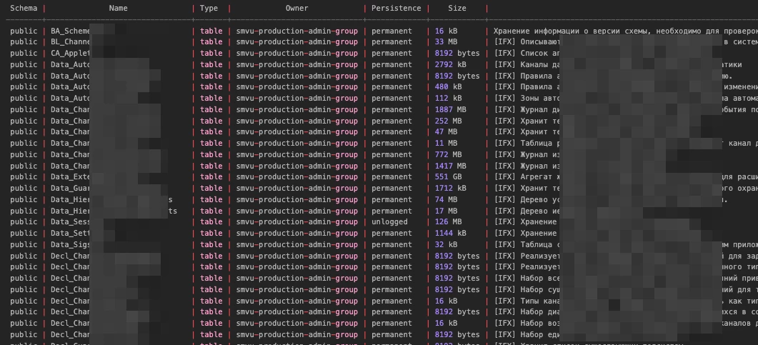Select the Data_Sess table name
758x345 pixels.
(x=70, y=222)
